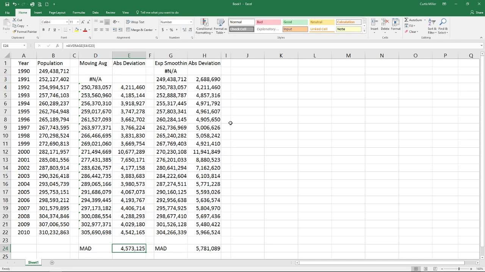This screenshot has height=272, width=485.
Task: Paste clipboard contents
Action: (6, 25)
